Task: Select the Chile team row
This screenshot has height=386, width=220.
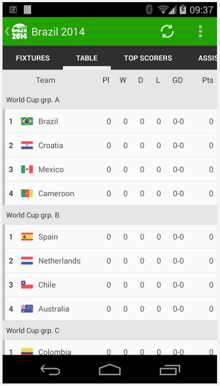Action: tap(110, 285)
